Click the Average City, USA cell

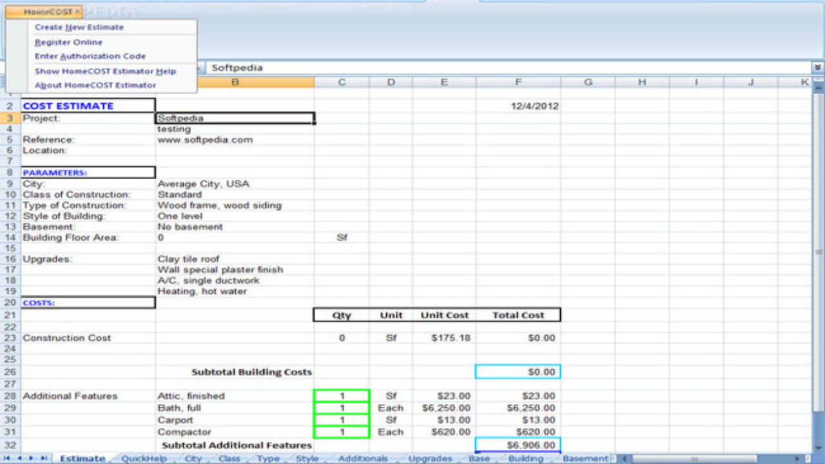tap(235, 184)
